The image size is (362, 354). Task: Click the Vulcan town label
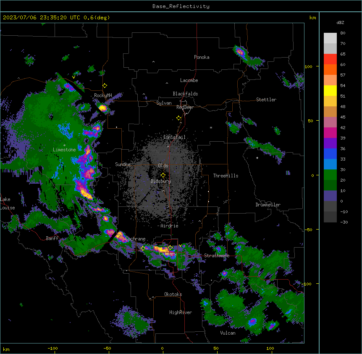pos(228,333)
